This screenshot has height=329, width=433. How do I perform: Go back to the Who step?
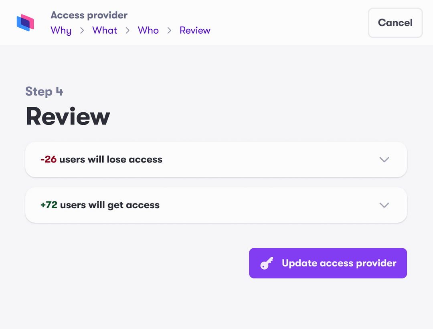pyautogui.click(x=148, y=30)
